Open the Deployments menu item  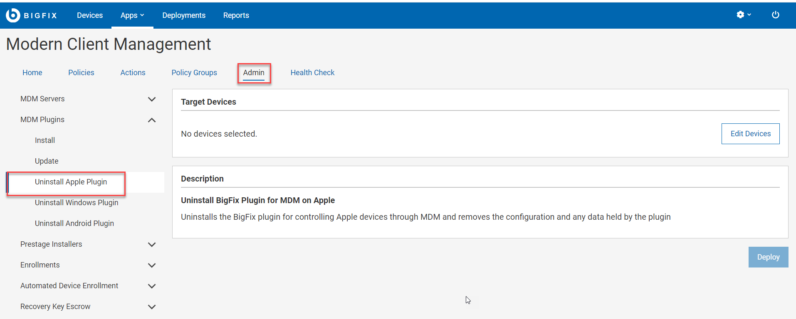coord(184,15)
